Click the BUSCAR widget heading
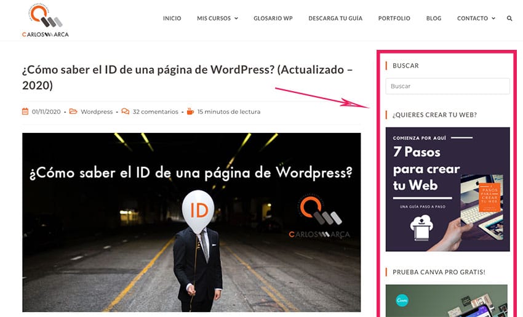Screen dimensions: 523x317 pos(405,66)
